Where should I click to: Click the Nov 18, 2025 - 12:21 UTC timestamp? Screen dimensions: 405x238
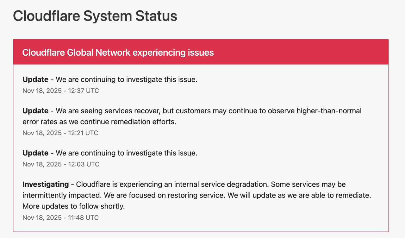pos(60,133)
